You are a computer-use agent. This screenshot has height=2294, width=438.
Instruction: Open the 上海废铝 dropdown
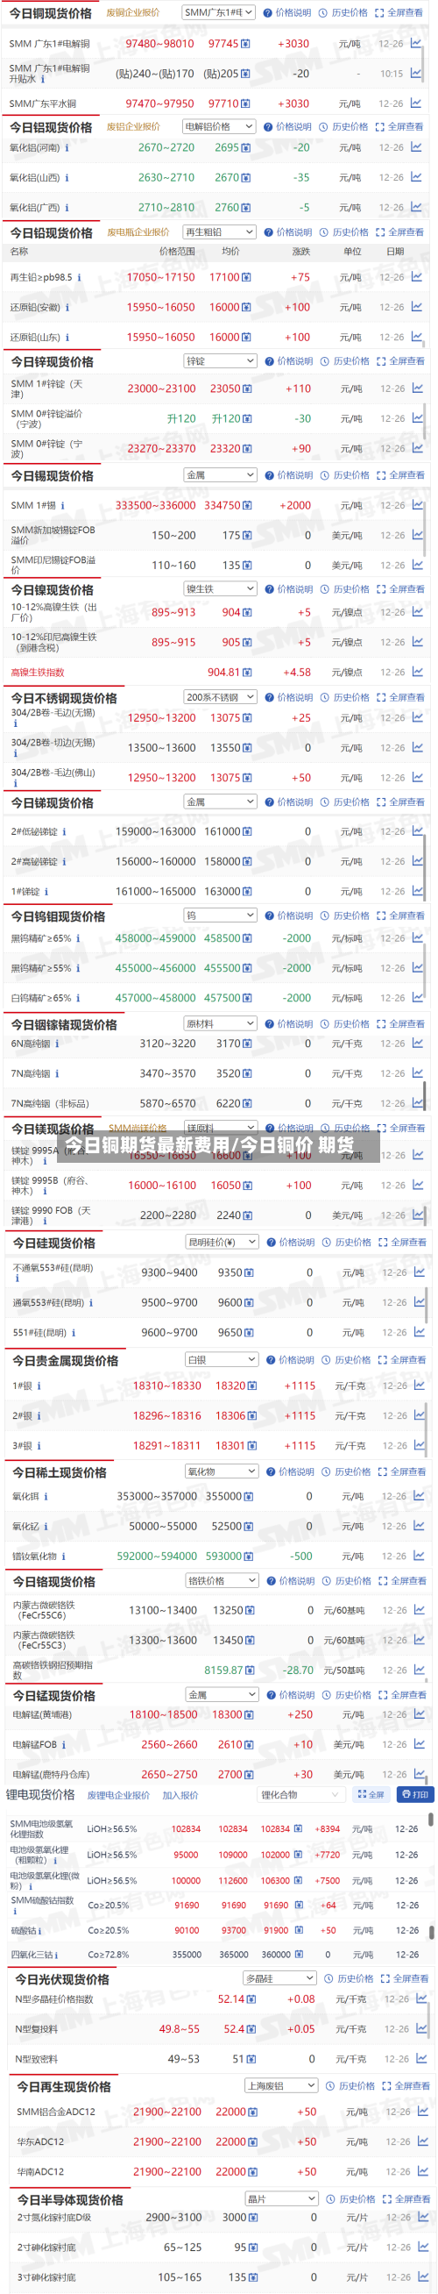click(x=281, y=2085)
